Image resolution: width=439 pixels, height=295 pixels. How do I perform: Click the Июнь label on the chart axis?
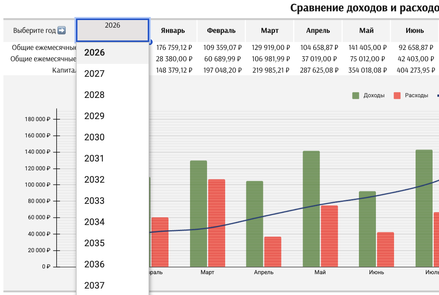[x=376, y=272]
